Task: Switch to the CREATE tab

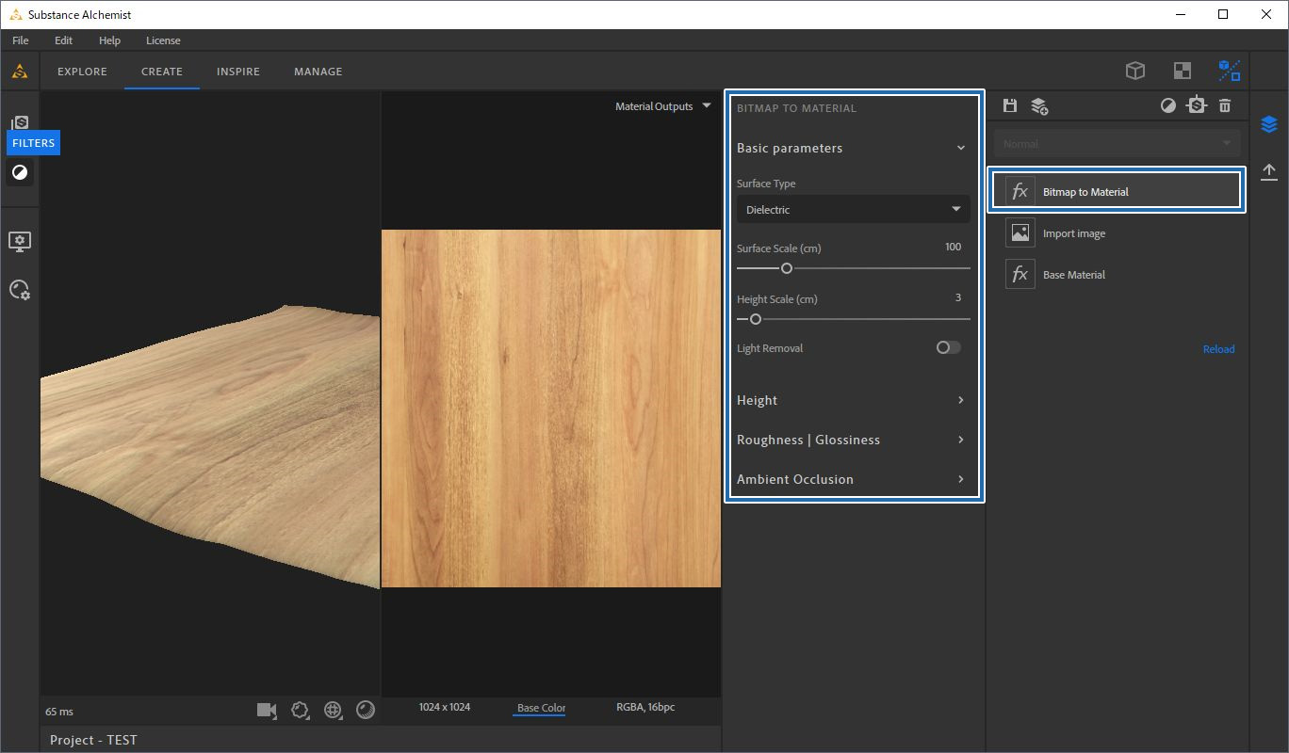Action: click(162, 72)
